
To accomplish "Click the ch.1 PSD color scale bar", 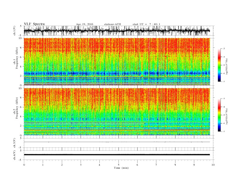I will [219, 65].
